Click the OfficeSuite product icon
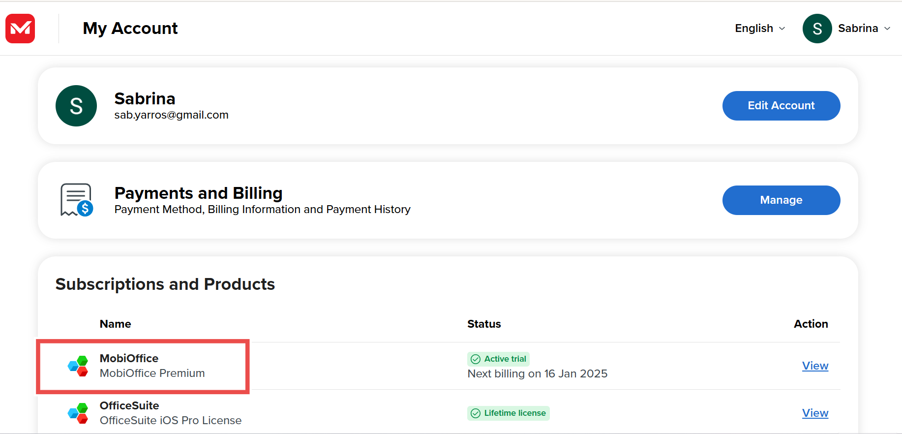The image size is (902, 434). click(78, 413)
